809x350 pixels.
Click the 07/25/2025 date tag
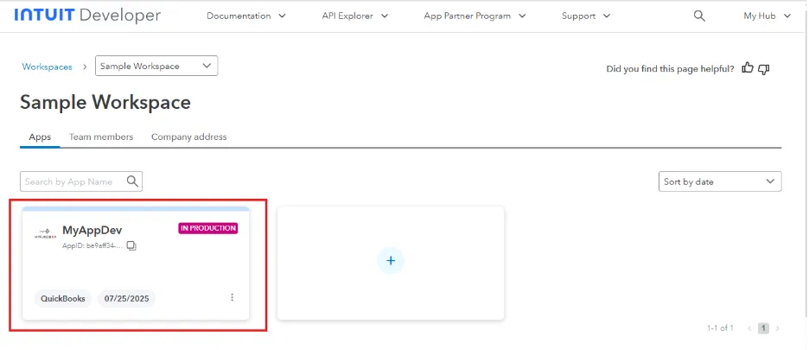coord(126,298)
